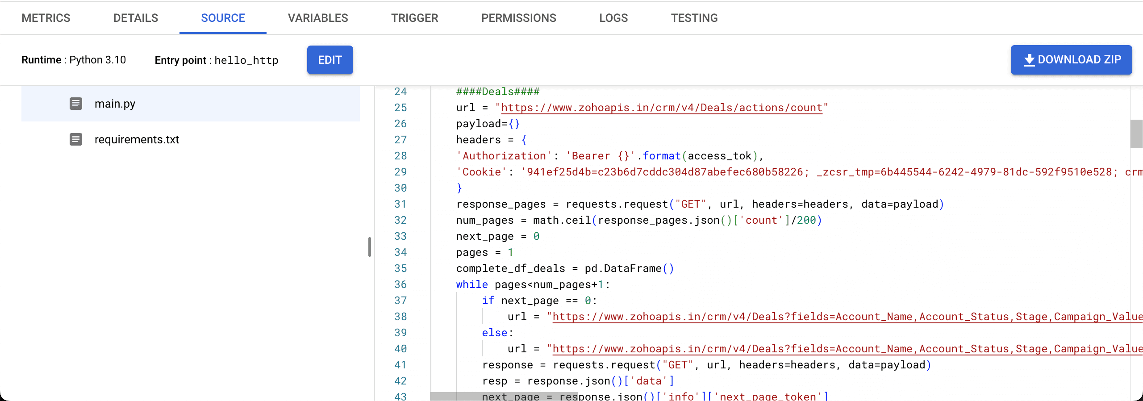Click 'response_pages = requests.request' line

(700, 204)
